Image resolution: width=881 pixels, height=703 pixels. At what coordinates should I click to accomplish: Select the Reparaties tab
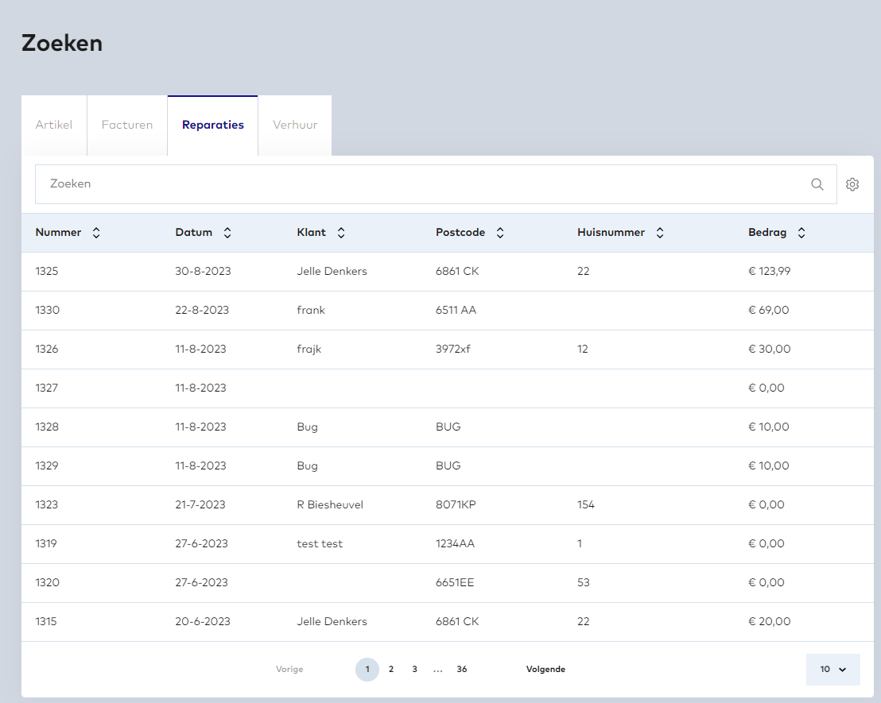coord(213,126)
